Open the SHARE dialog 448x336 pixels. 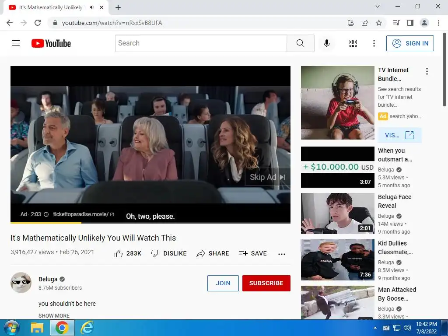coord(213,253)
